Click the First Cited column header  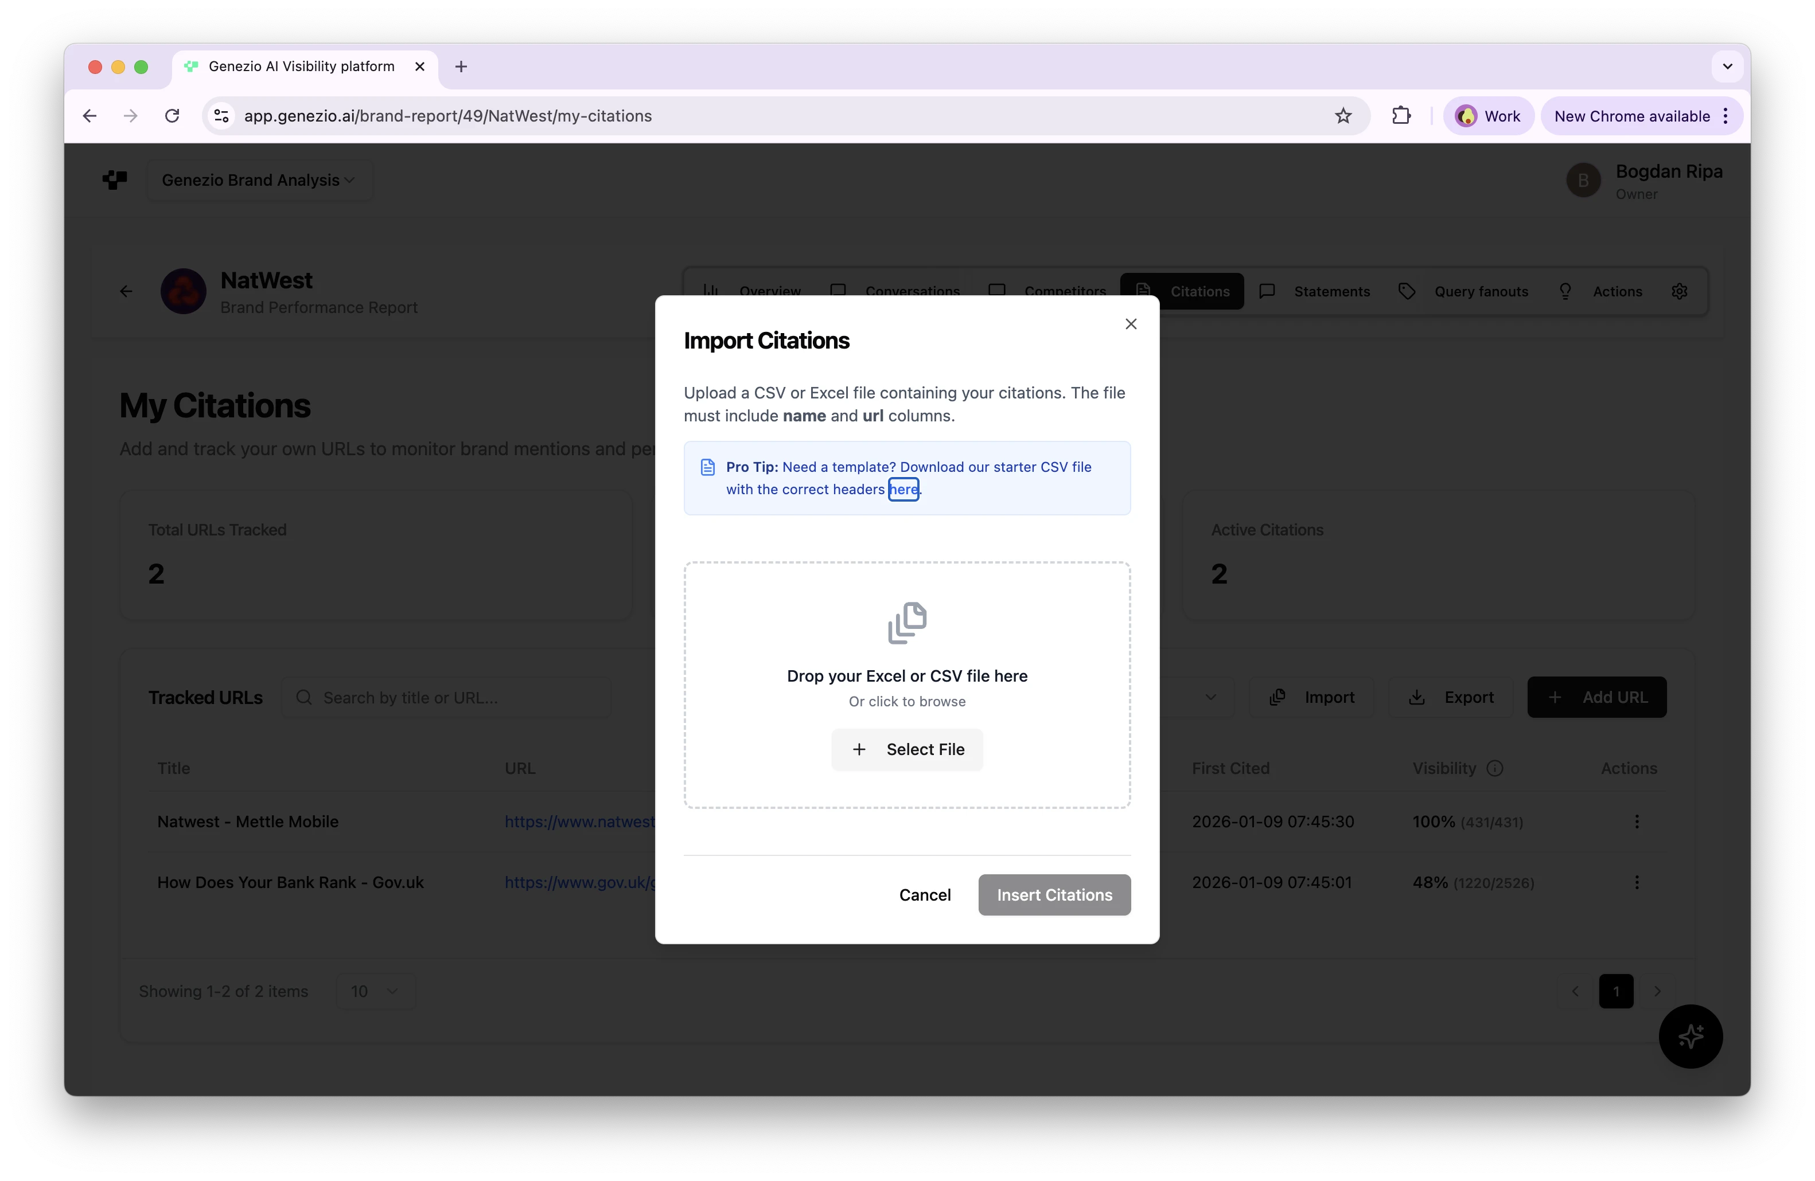coord(1230,768)
